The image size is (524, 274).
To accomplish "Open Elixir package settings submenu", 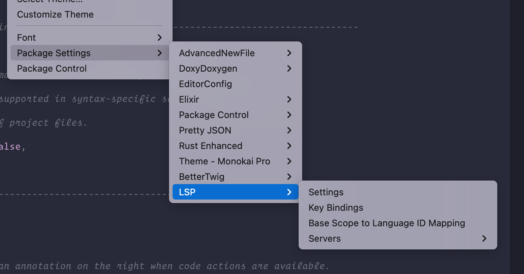I will (x=236, y=99).
